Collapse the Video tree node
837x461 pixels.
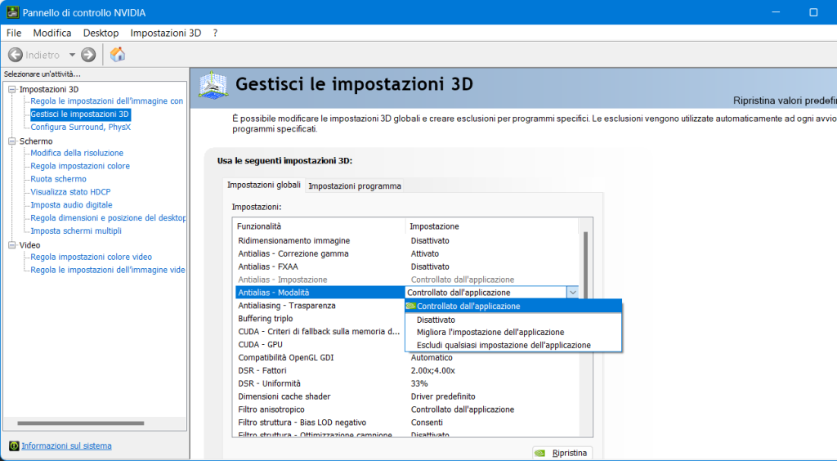tap(12, 245)
